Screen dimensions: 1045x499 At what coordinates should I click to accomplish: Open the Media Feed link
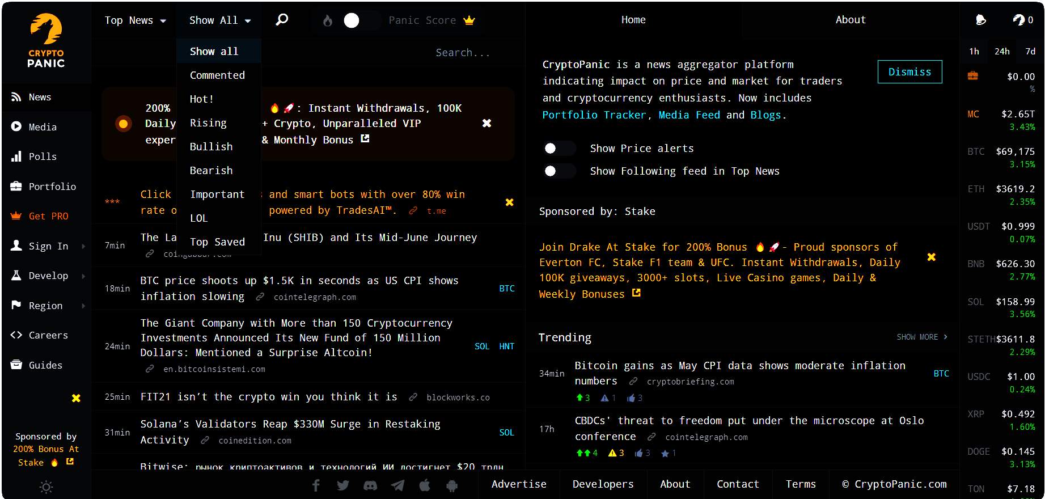(689, 115)
